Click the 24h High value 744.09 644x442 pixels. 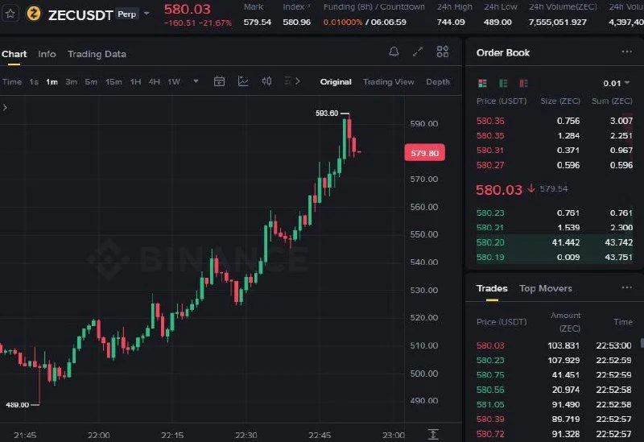coord(451,23)
